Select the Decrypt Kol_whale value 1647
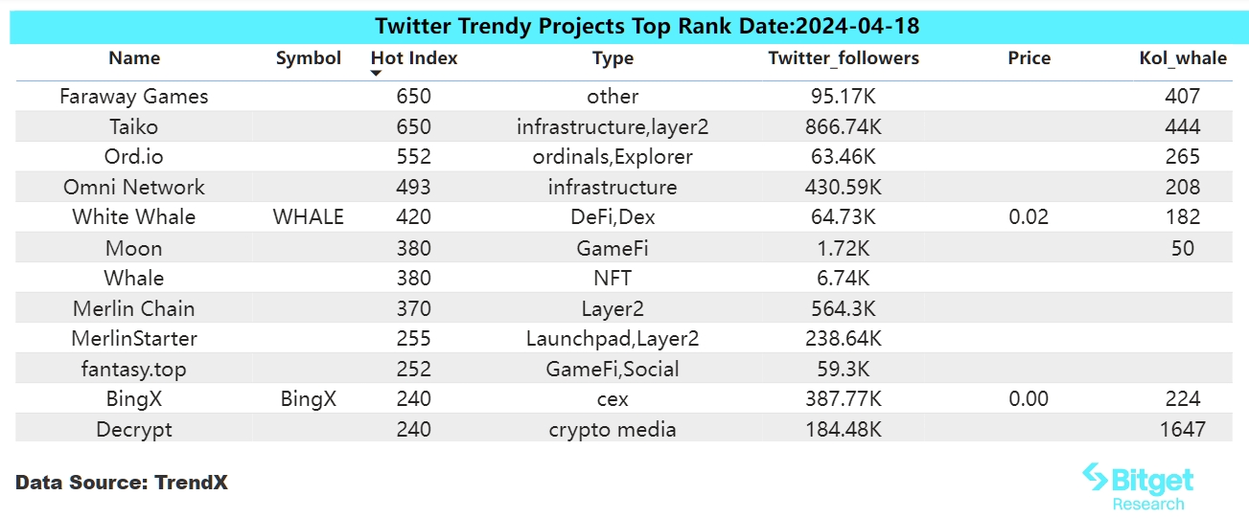Viewport: 1249px width, 518px height. tap(1182, 429)
